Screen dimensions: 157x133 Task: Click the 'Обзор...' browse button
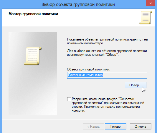tap(135, 85)
